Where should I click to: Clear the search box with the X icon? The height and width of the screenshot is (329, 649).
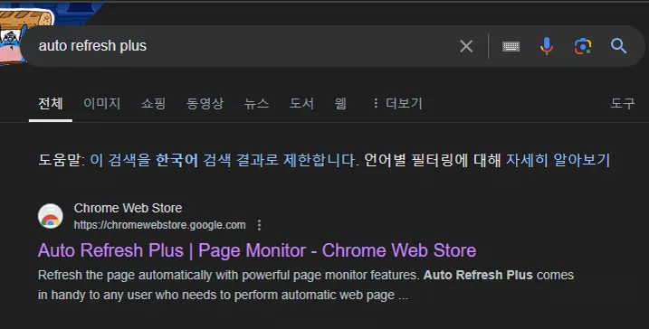(466, 46)
